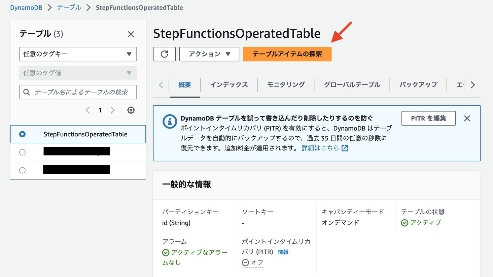Open the アクション dropdown
The image size is (493, 277).
(209, 54)
